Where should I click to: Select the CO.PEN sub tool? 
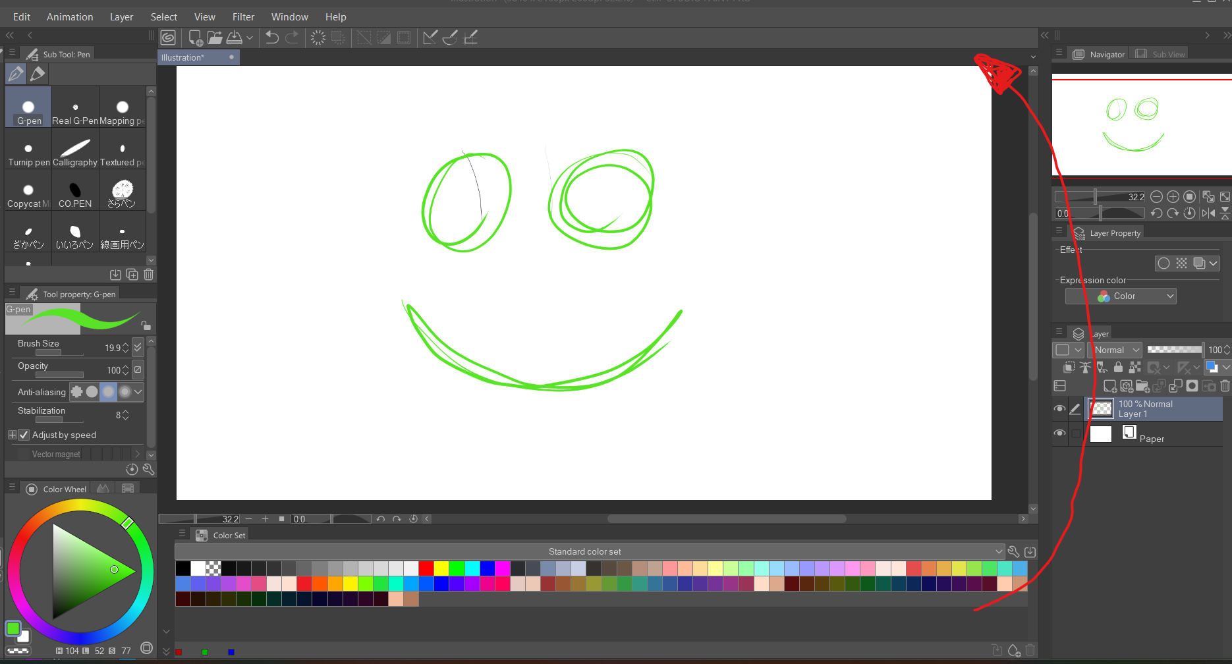click(x=75, y=193)
